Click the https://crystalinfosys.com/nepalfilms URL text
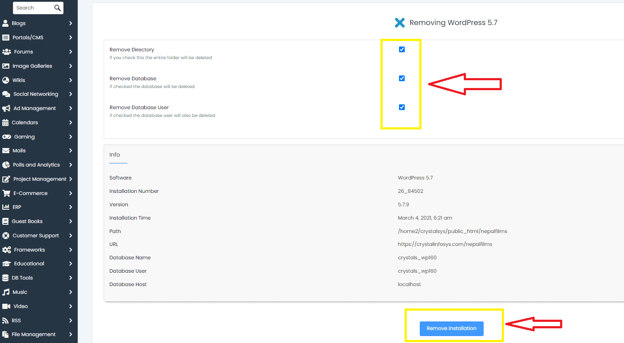The width and height of the screenshot is (624, 343). pos(445,244)
